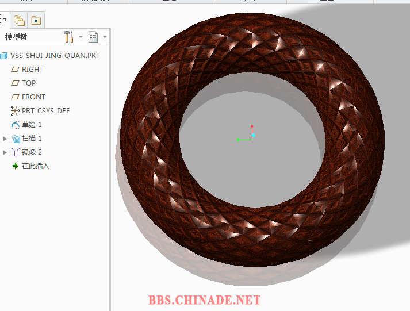Select the FRONT datum plane
Screen dimensions: 410x311
pyautogui.click(x=33, y=97)
